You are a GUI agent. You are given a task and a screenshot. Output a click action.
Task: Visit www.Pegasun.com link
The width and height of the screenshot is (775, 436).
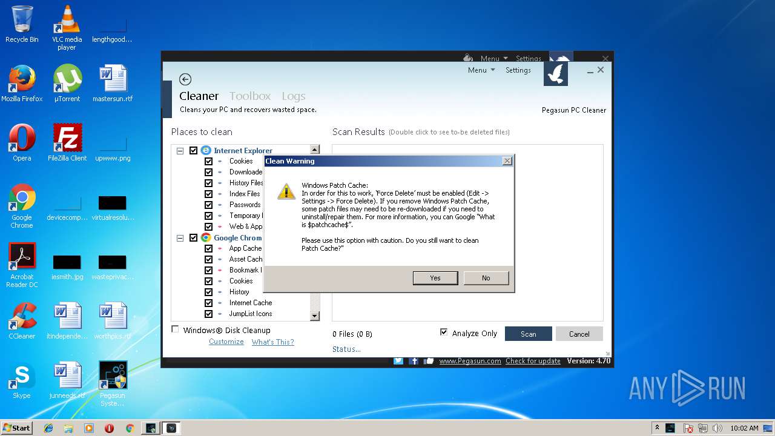tap(470, 361)
